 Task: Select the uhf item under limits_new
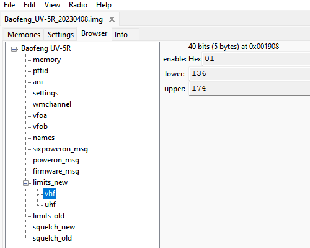(x=50, y=205)
